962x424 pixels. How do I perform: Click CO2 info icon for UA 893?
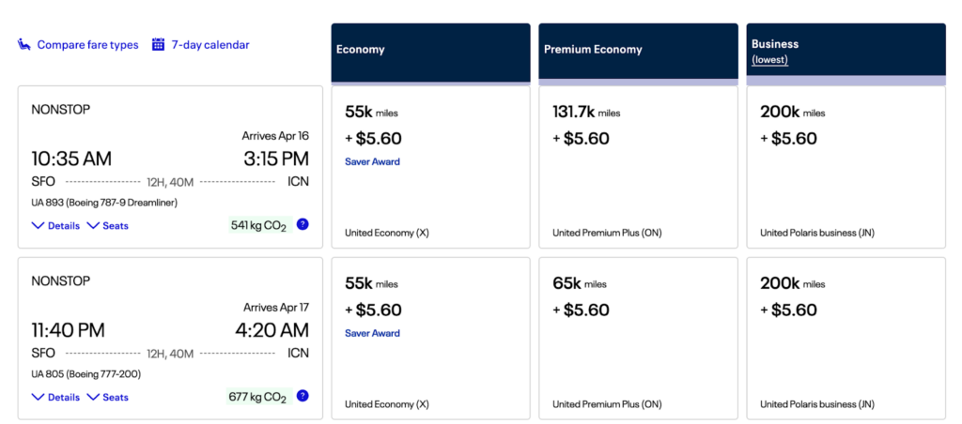303,224
